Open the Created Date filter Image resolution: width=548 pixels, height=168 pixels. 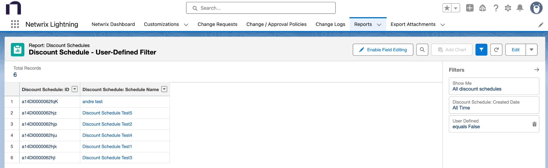pyautogui.click(x=494, y=105)
